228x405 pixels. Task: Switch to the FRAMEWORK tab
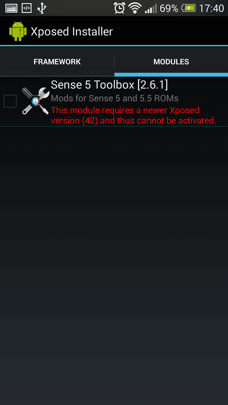pyautogui.click(x=57, y=62)
